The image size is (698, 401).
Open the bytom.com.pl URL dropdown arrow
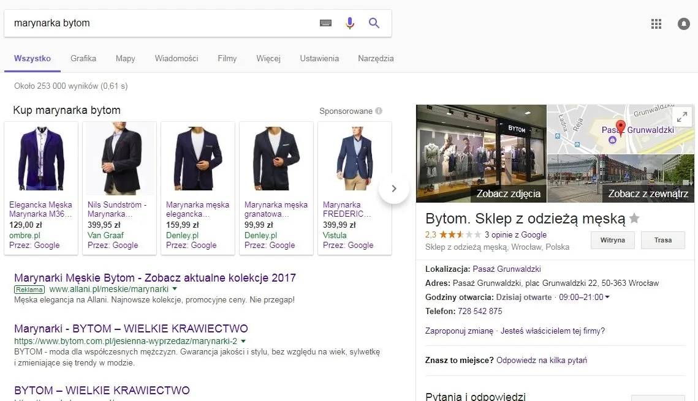tap(243, 342)
